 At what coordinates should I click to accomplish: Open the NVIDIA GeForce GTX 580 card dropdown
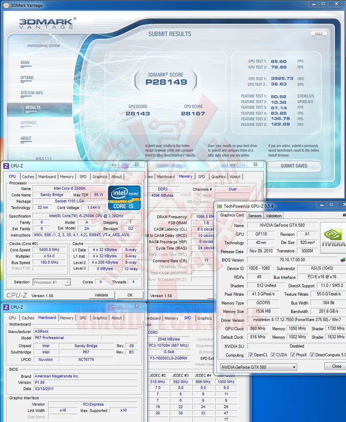[259, 367]
